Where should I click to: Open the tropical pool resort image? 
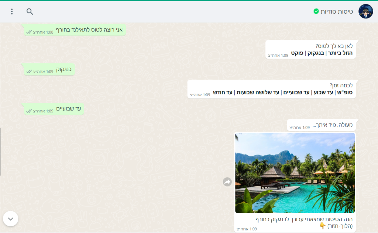click(295, 173)
